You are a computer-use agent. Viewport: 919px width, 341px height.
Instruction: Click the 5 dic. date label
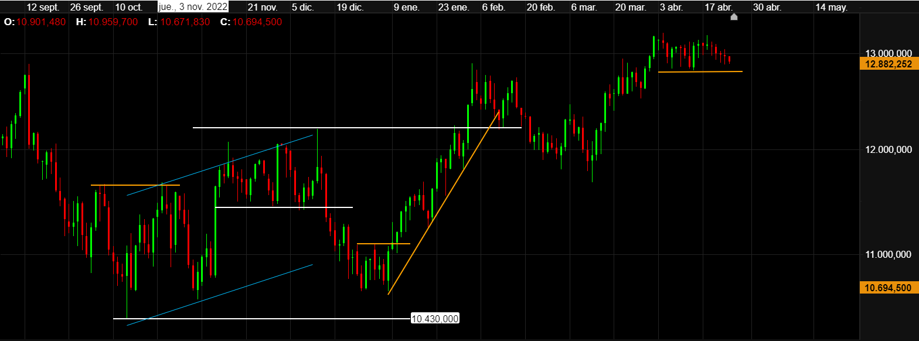(x=302, y=7)
